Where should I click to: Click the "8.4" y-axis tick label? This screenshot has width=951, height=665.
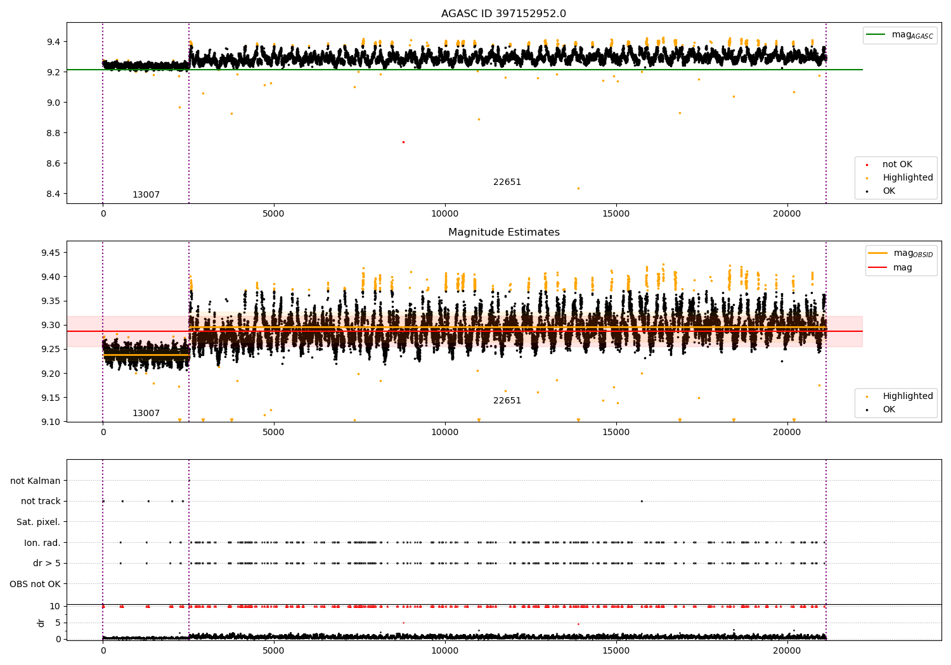[53, 194]
